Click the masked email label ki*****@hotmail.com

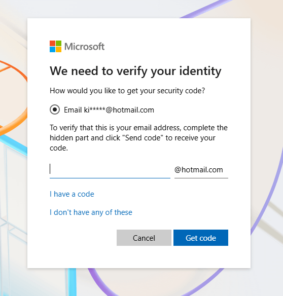click(119, 110)
